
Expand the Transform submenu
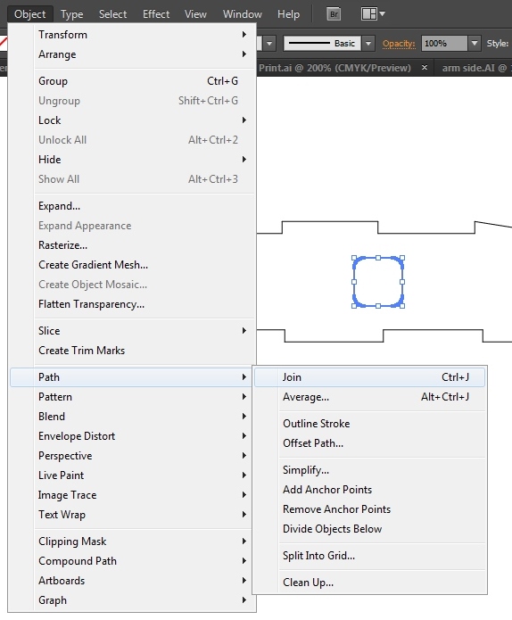132,35
